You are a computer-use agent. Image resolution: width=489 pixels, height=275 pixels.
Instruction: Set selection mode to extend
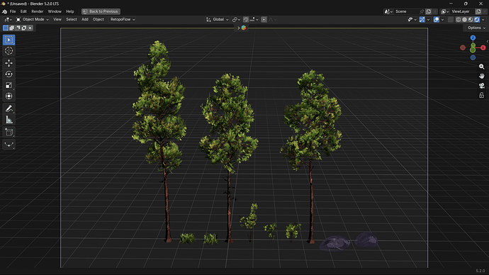[x=12, y=28]
